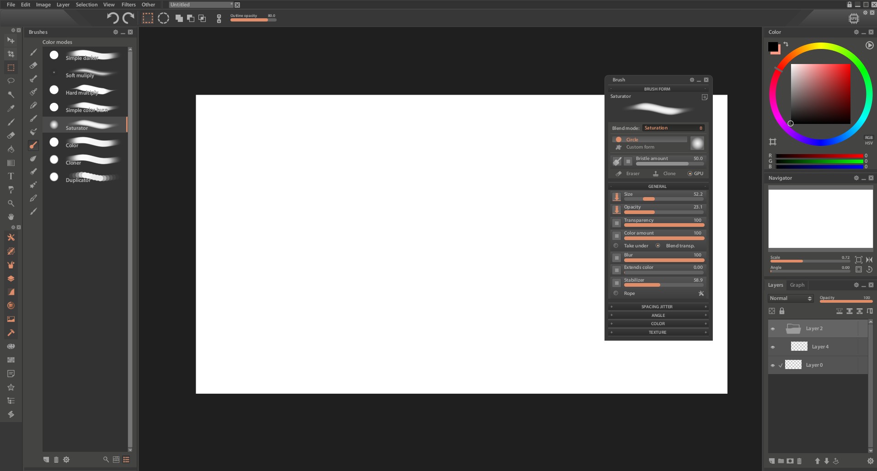877x471 pixels.
Task: Select the Fill bucket tool
Action: (x=11, y=149)
